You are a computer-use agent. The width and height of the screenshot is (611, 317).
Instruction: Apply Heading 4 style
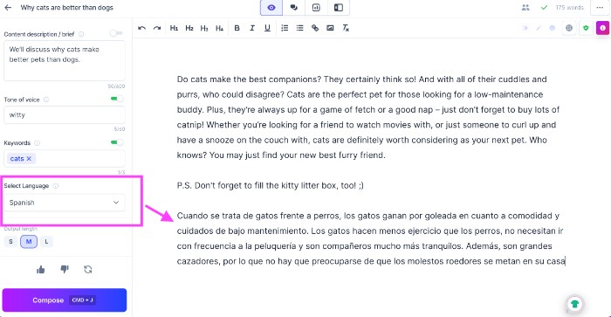click(x=219, y=28)
